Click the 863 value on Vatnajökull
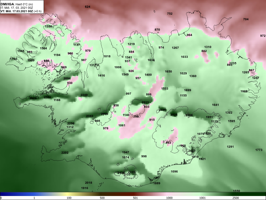Viewport: 266px width, 200px height. 168,143
